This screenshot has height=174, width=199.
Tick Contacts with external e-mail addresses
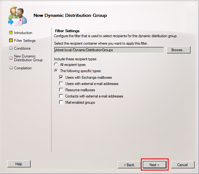pyautogui.click(x=61, y=96)
